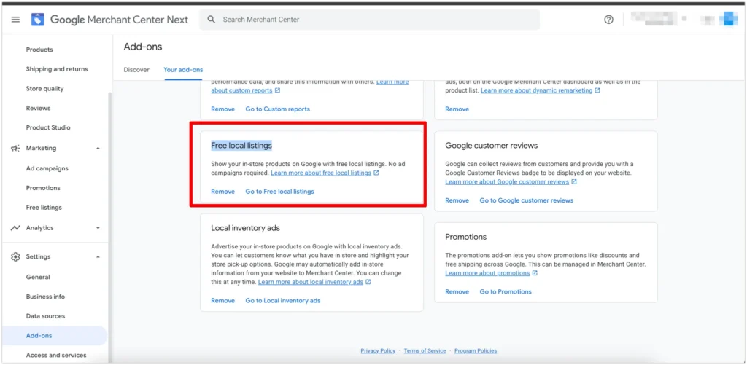Click the search magnifier icon

pos(212,20)
